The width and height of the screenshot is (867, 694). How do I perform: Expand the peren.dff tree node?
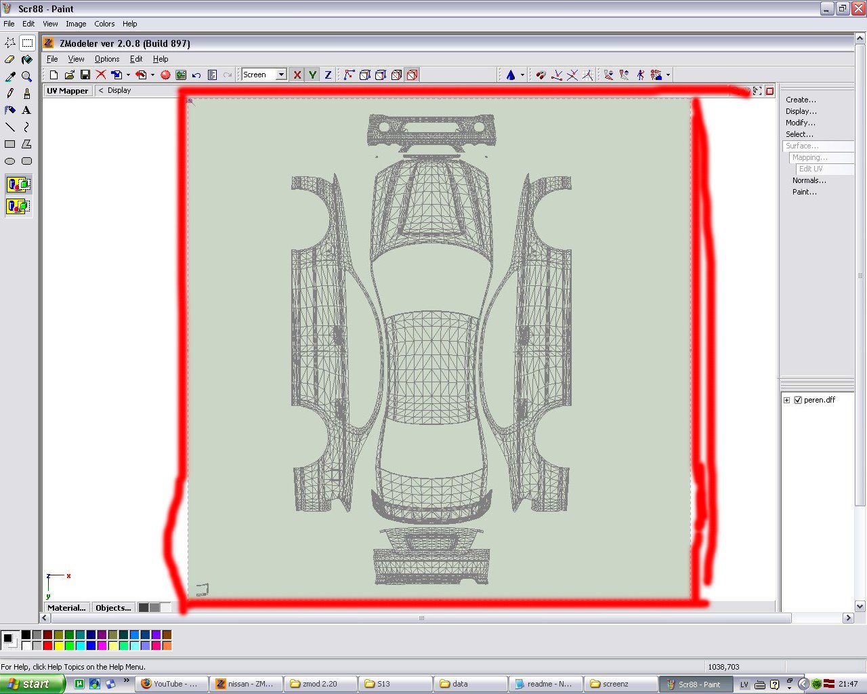[x=786, y=400]
